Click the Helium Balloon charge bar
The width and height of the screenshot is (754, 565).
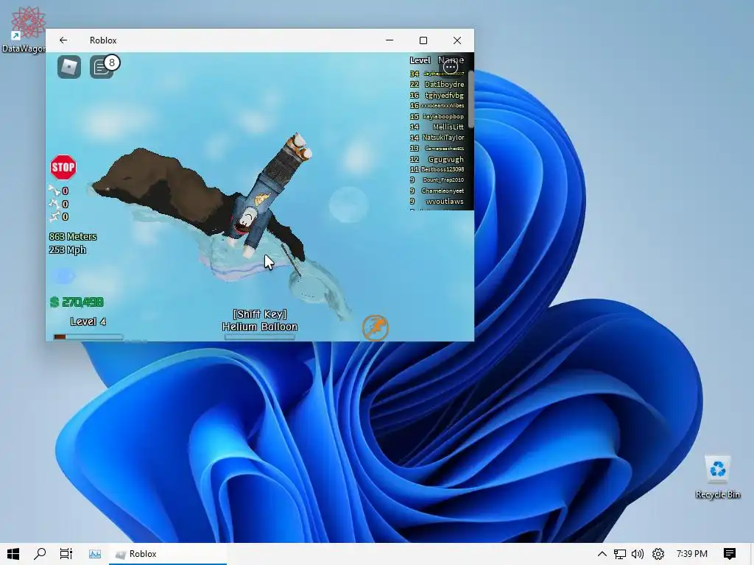click(260, 337)
